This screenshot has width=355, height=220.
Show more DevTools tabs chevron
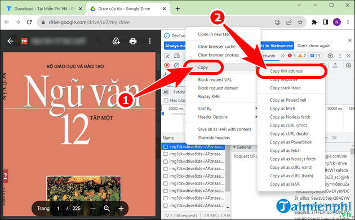click(282, 56)
